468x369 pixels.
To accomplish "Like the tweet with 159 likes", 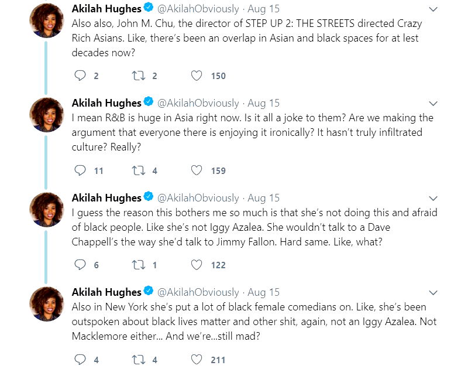I will pos(197,170).
